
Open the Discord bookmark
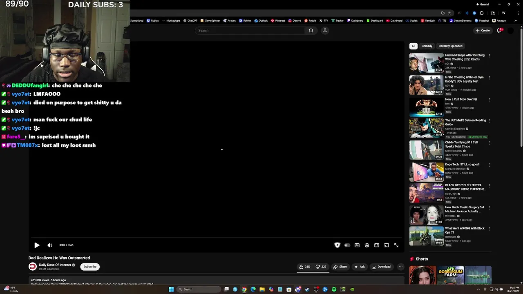click(295, 20)
